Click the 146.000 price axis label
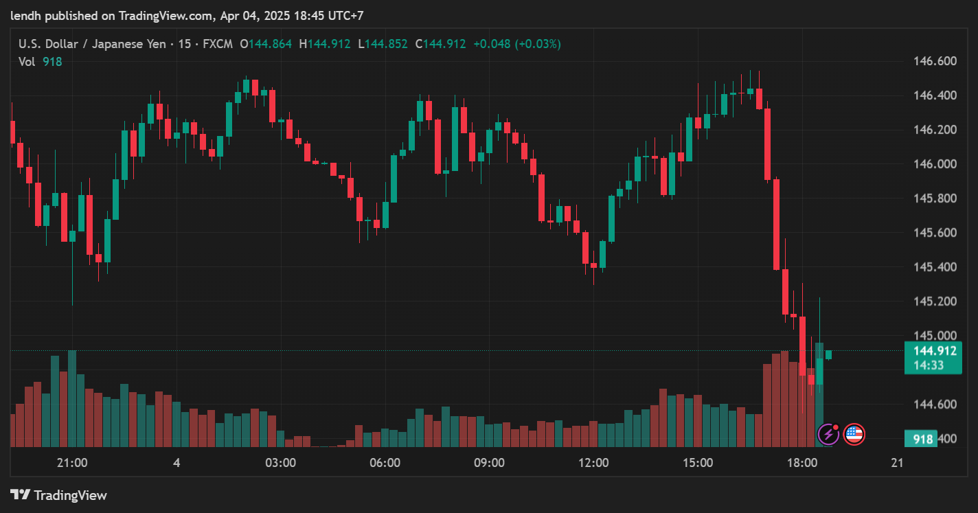 click(x=935, y=164)
